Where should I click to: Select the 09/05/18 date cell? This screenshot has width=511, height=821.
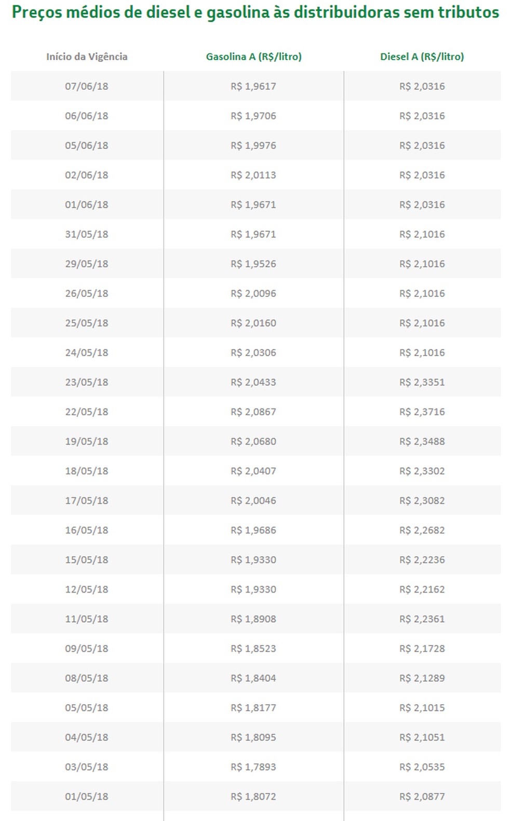click(x=87, y=648)
